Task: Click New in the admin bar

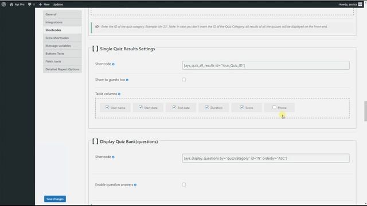Action: pyautogui.click(x=46, y=4)
